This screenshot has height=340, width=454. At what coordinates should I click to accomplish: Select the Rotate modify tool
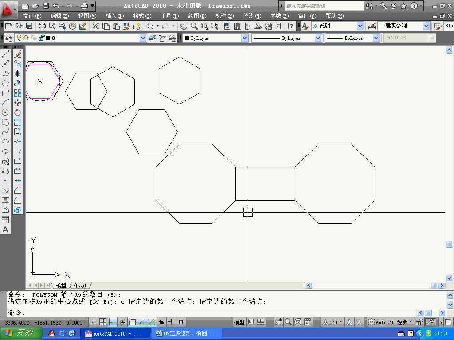tap(18, 112)
